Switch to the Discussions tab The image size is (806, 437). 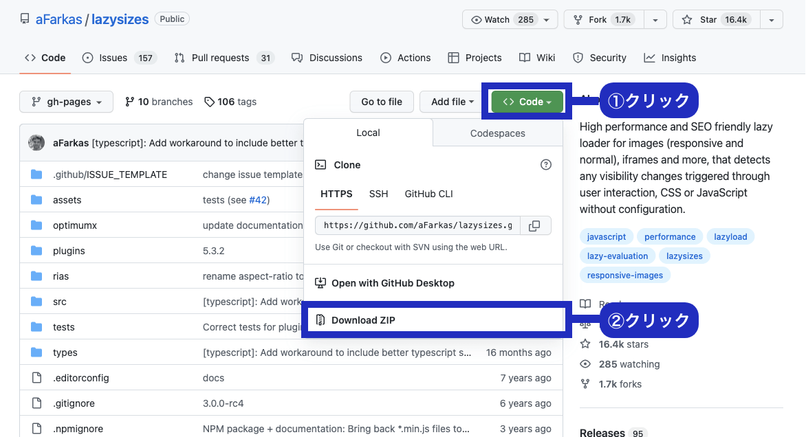pos(327,58)
